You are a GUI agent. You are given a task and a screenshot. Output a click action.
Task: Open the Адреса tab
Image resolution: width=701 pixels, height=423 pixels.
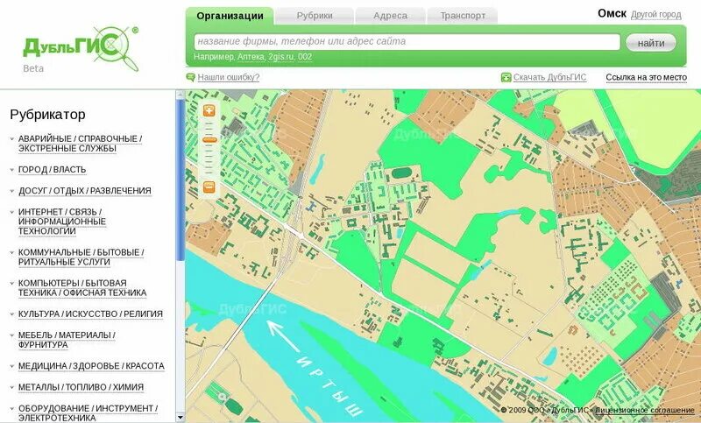[x=390, y=16]
